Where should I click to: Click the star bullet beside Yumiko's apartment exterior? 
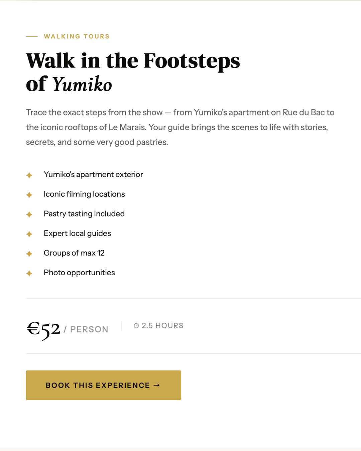pos(29,175)
